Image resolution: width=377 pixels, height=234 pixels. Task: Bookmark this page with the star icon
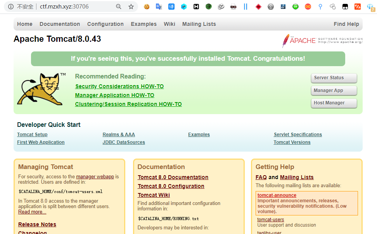click(x=131, y=7)
